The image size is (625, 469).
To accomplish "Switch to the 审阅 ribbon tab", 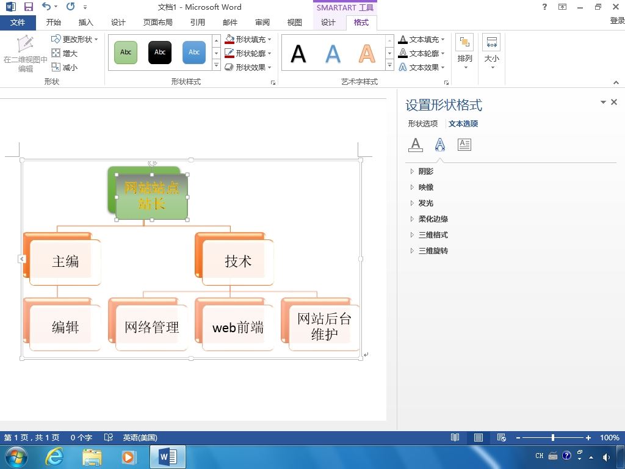I will (x=262, y=23).
